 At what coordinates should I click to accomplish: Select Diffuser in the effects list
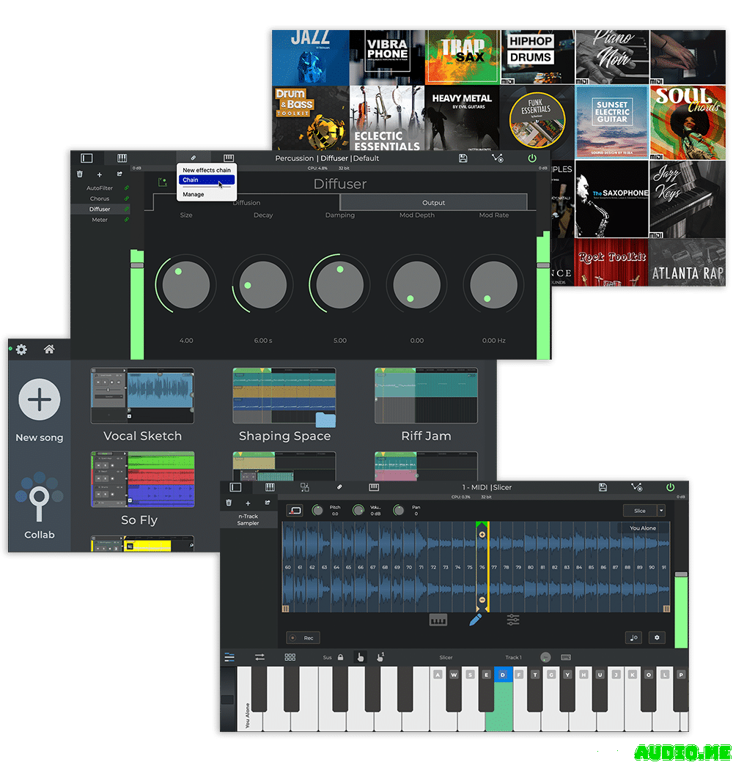100,209
